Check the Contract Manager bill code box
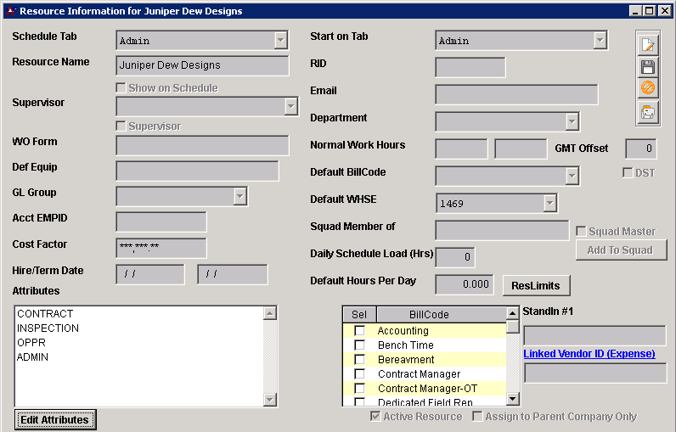The width and height of the screenshot is (676, 432). (x=359, y=374)
